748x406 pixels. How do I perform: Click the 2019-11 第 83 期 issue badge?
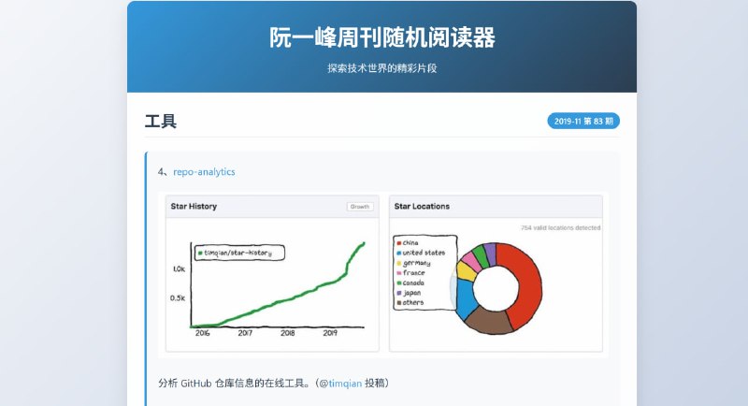pos(583,121)
